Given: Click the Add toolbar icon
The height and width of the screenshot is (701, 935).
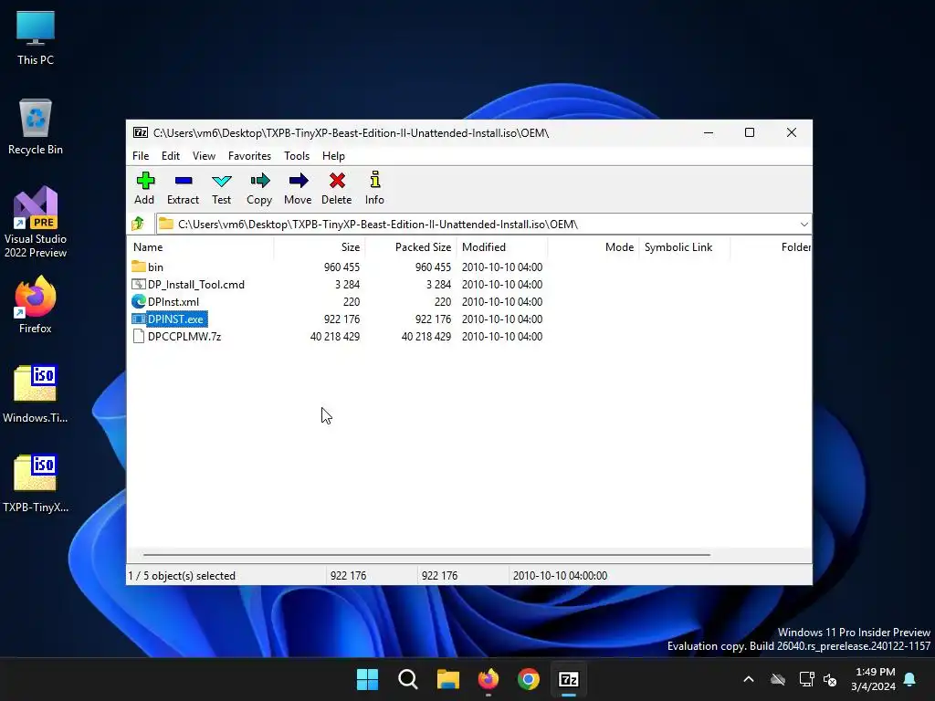Looking at the screenshot, I should pyautogui.click(x=145, y=180).
